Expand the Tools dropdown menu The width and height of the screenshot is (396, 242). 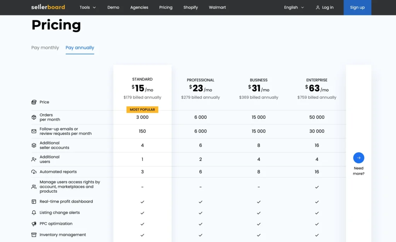click(x=88, y=7)
